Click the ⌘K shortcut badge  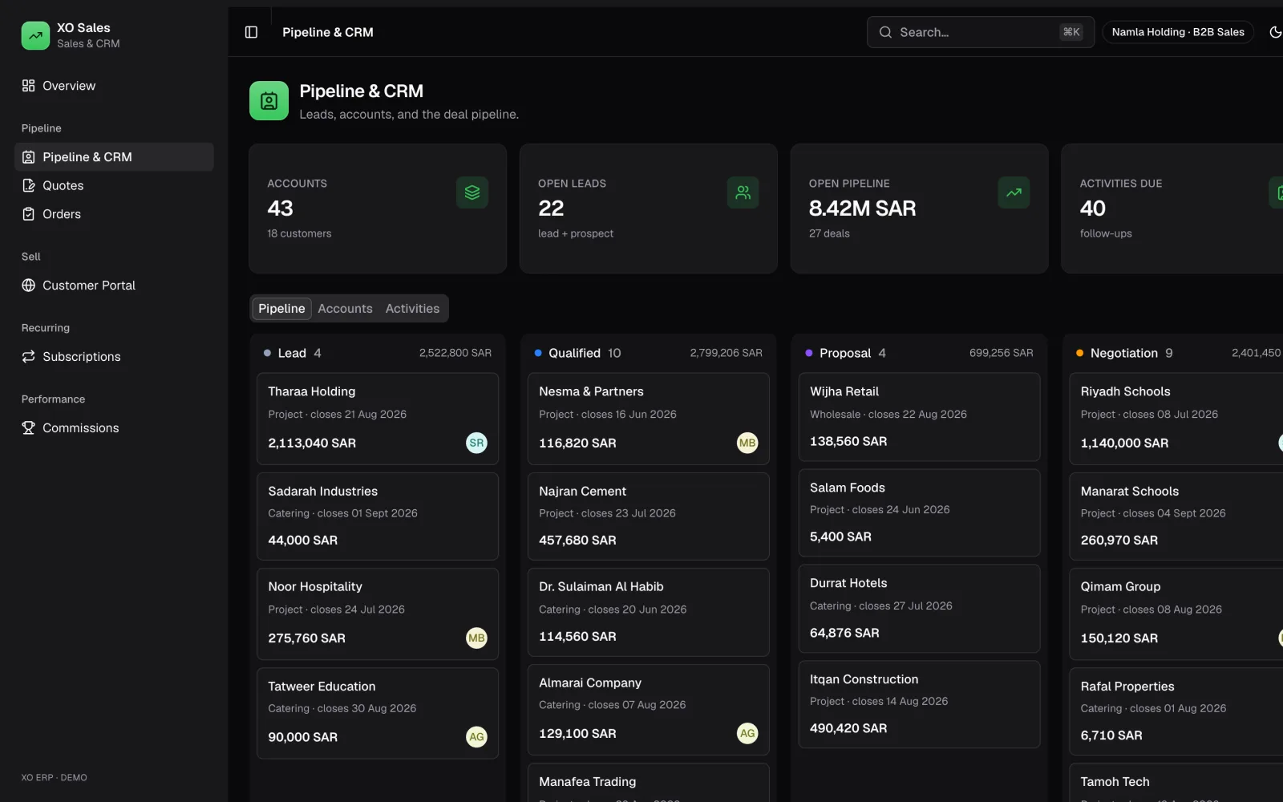coord(1071,32)
